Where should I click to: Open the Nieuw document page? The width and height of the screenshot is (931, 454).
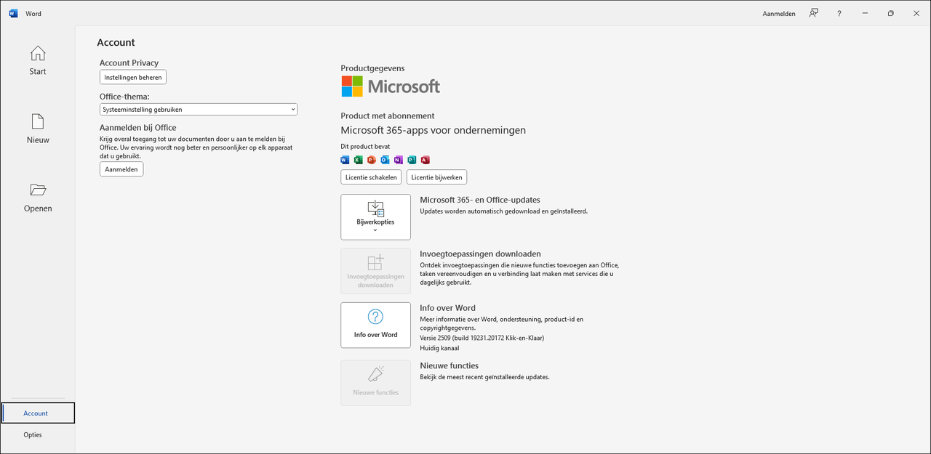[x=38, y=129]
